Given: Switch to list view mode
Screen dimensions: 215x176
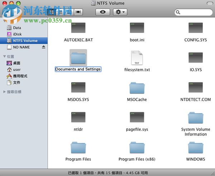Looking at the screenshot, I should coord(60,12).
